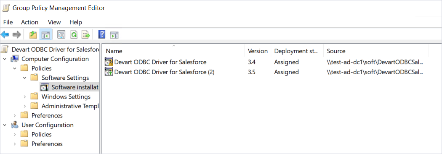This screenshot has height=154, width=442.
Task: Open the Help menu
Action: (x=75, y=22)
